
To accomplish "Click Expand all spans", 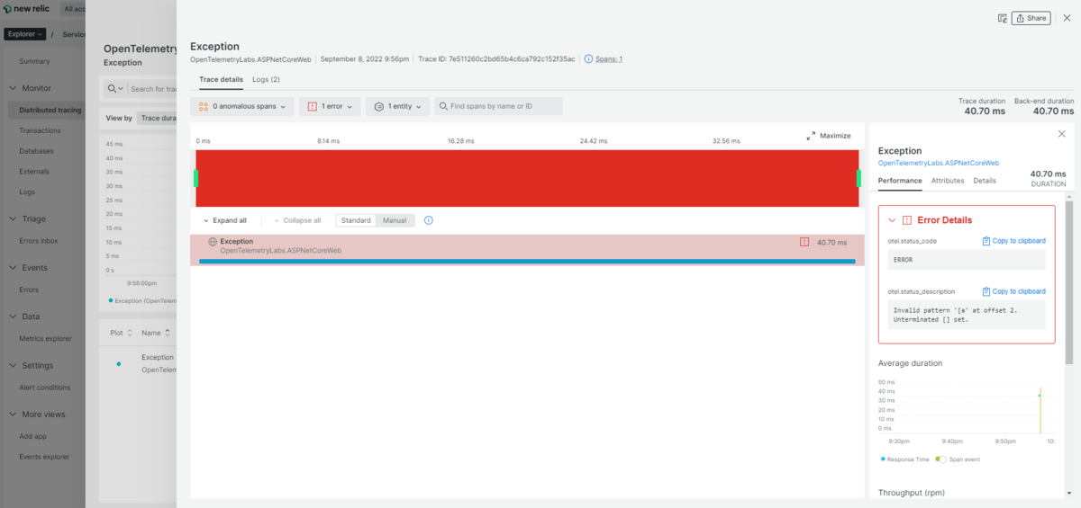I will tap(224, 220).
